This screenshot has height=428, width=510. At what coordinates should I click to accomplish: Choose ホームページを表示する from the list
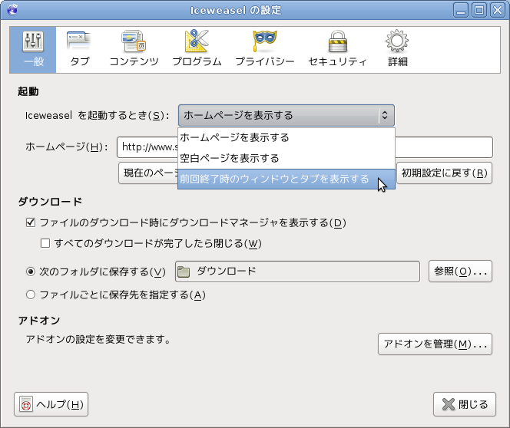[286, 138]
